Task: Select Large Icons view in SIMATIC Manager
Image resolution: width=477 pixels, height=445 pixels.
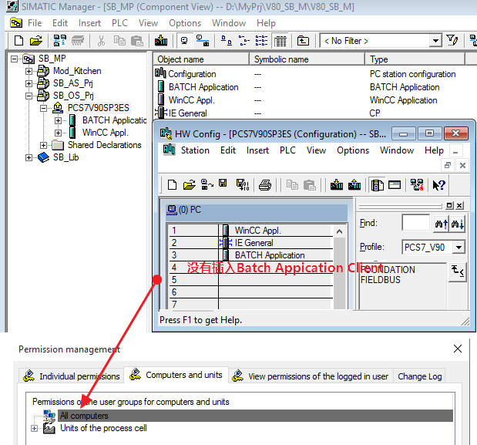Action: click(x=226, y=40)
